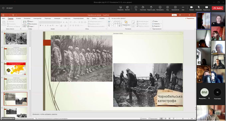Viewport: 226px width, 121px height.
Task: Switch to the Insert ribbon tab
Action: [x=19, y=19]
